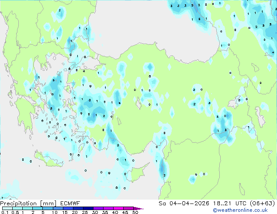Choose the 25–30 mm dark blue swatch
Screen dimensions: 277x214
(x=88, y=208)
